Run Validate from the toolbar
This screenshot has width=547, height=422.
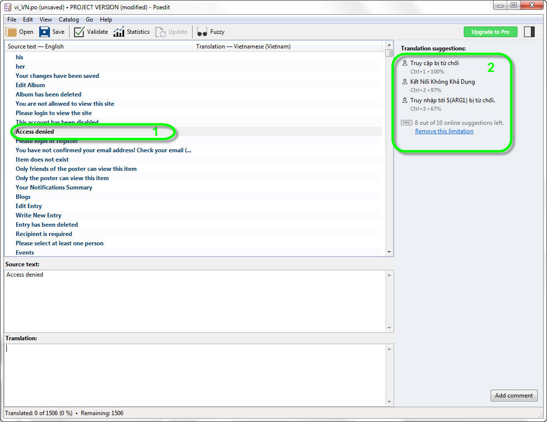79,32
